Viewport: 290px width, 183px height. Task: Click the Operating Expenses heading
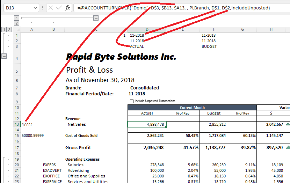click(82, 159)
